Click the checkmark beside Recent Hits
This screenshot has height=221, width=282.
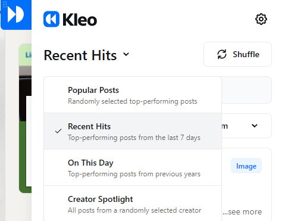coord(58,131)
